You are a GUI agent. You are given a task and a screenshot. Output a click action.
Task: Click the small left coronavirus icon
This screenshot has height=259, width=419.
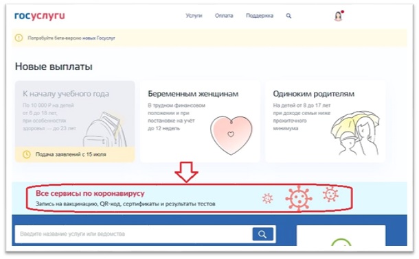click(267, 199)
